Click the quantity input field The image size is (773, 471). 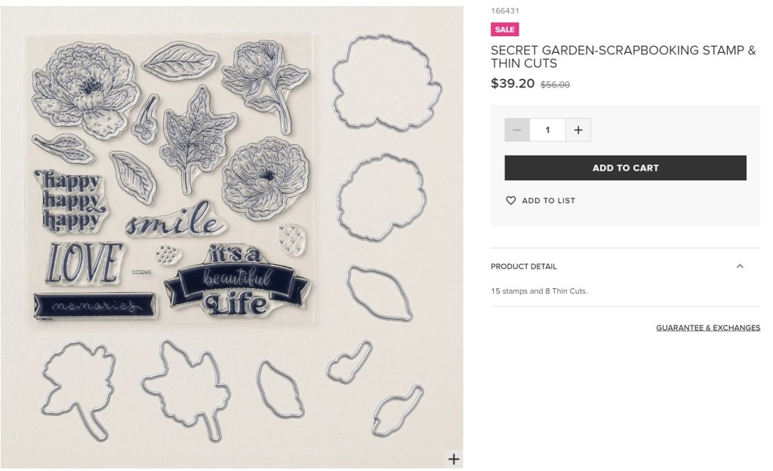(547, 130)
